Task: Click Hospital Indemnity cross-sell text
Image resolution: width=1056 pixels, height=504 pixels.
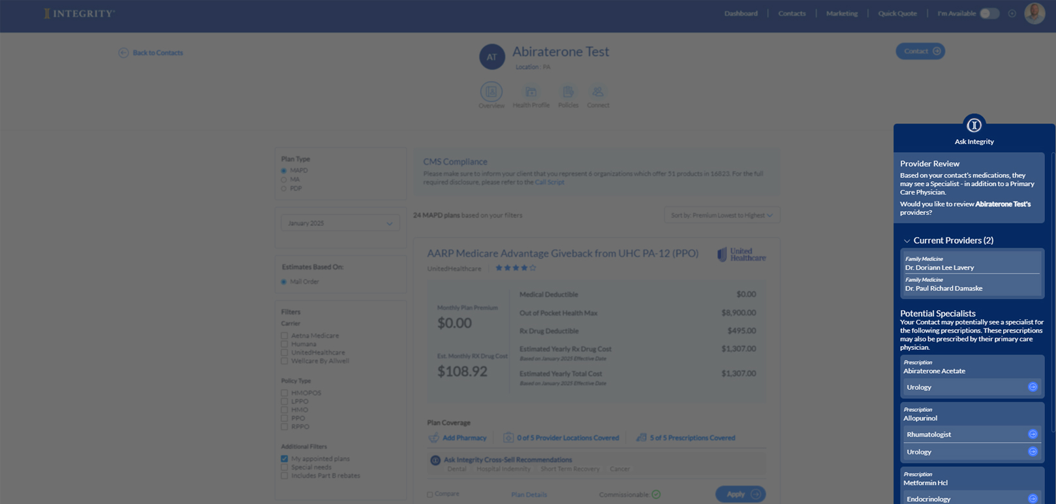Action: pos(504,469)
